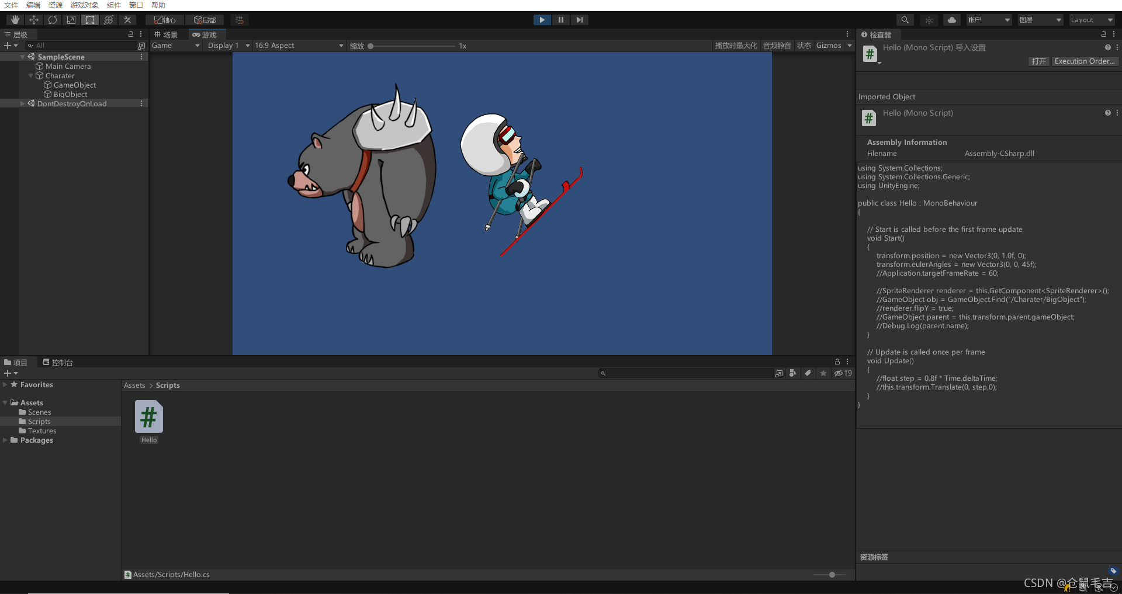1122x594 pixels.
Task: Expand the Packages folder group
Action: click(x=5, y=440)
